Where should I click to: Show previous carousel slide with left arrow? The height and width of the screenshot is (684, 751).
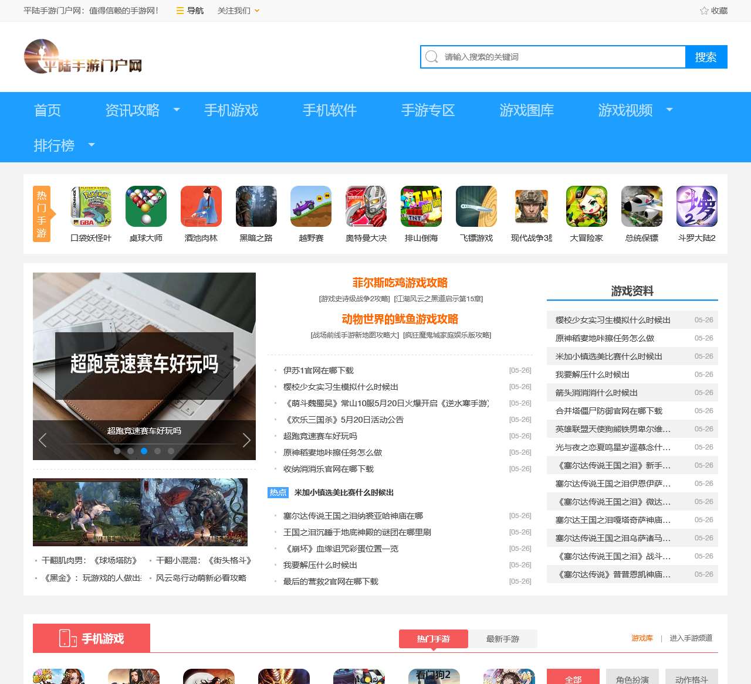pyautogui.click(x=42, y=440)
